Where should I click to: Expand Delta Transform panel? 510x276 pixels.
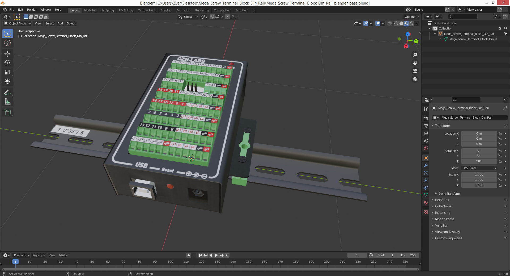[449, 194]
